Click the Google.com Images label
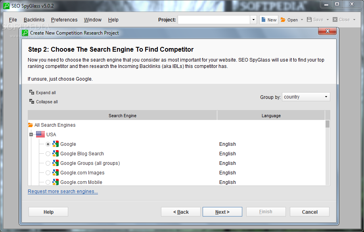The height and width of the screenshot is (232, 364). tap(82, 173)
